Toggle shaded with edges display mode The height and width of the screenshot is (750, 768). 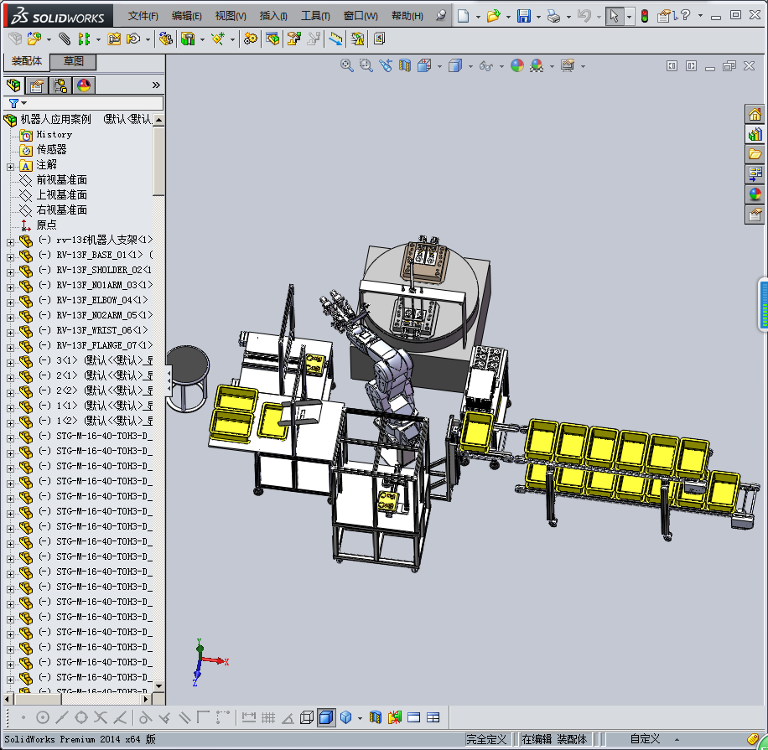pyautogui.click(x=326, y=717)
